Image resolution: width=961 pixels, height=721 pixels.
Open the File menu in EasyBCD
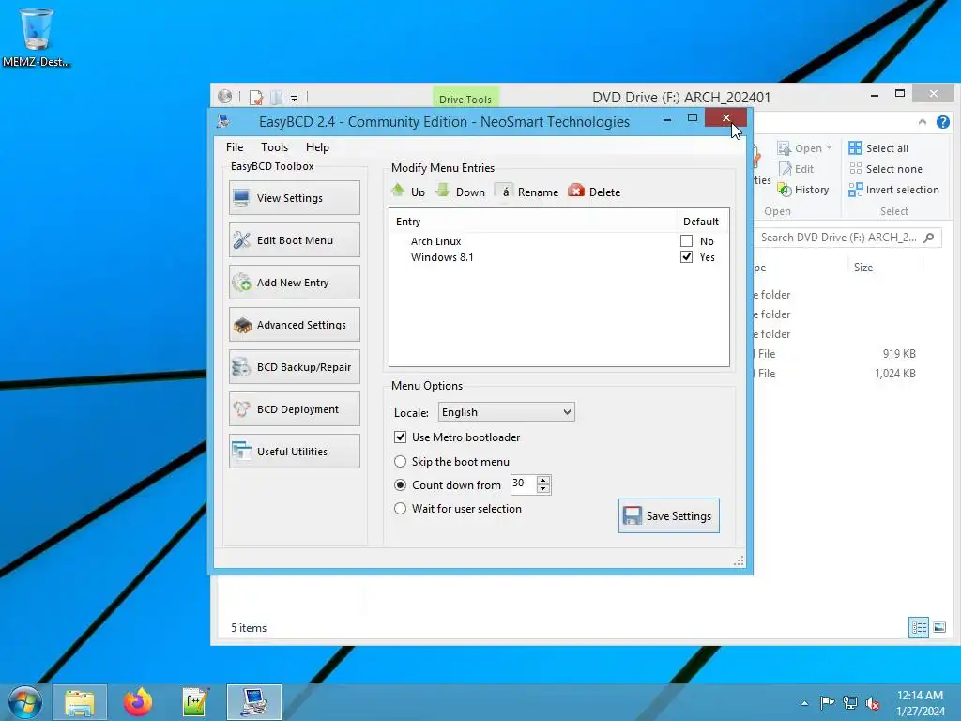(x=235, y=147)
